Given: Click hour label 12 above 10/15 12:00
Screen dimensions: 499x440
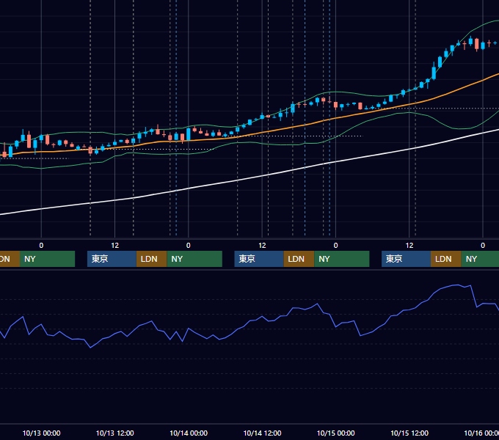Looking at the screenshot, I should [409, 246].
